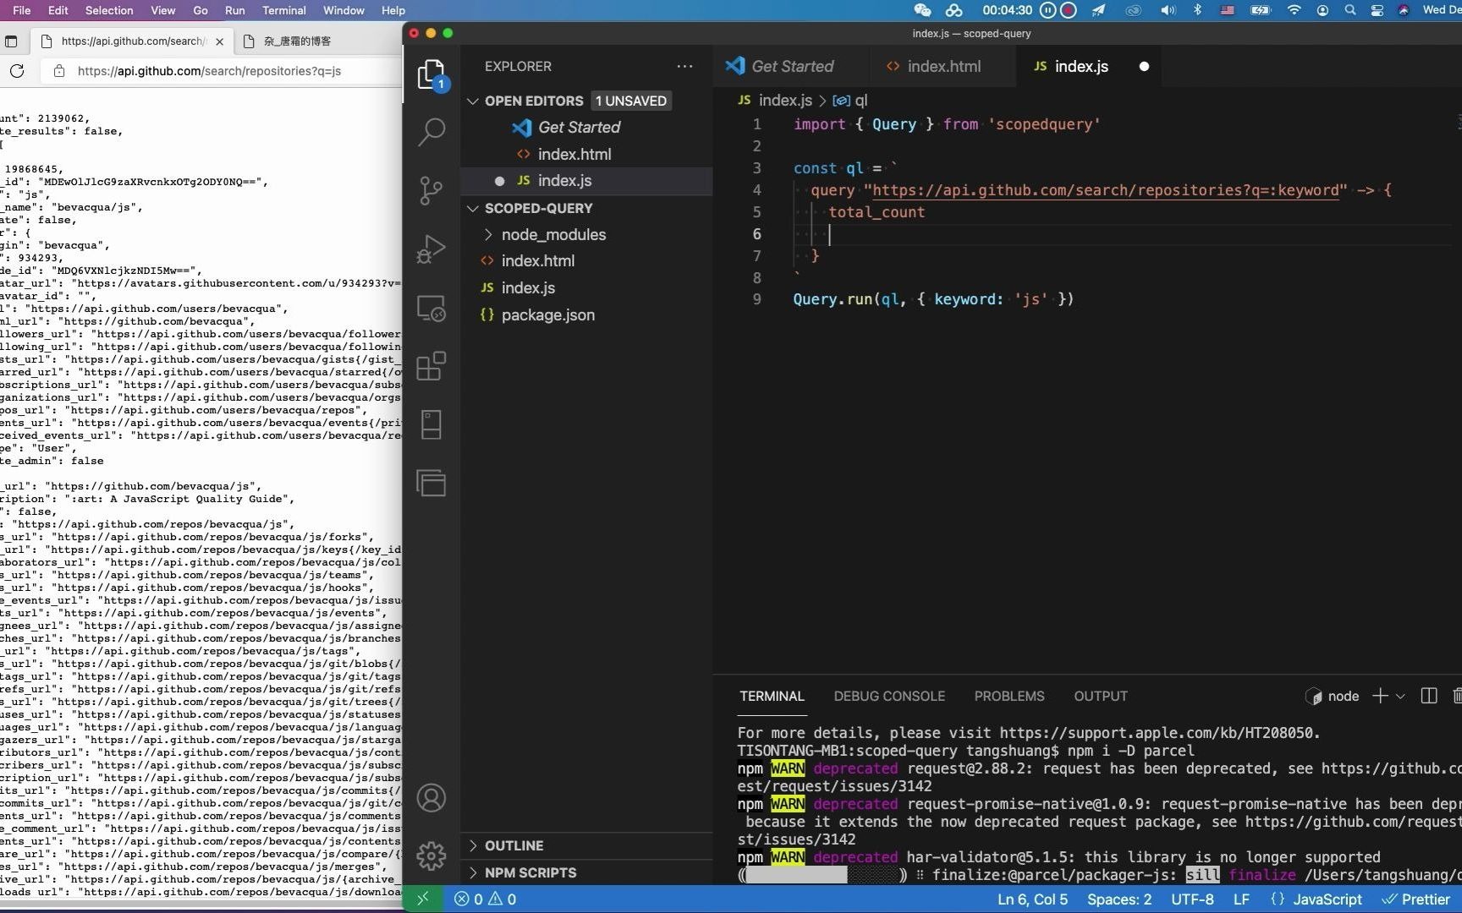Click the browser address bar URL
This screenshot has height=913, width=1462.
coord(209,71)
